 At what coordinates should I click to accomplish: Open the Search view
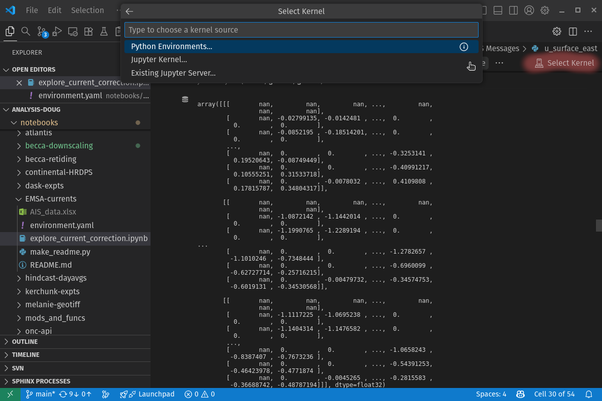coord(26,32)
